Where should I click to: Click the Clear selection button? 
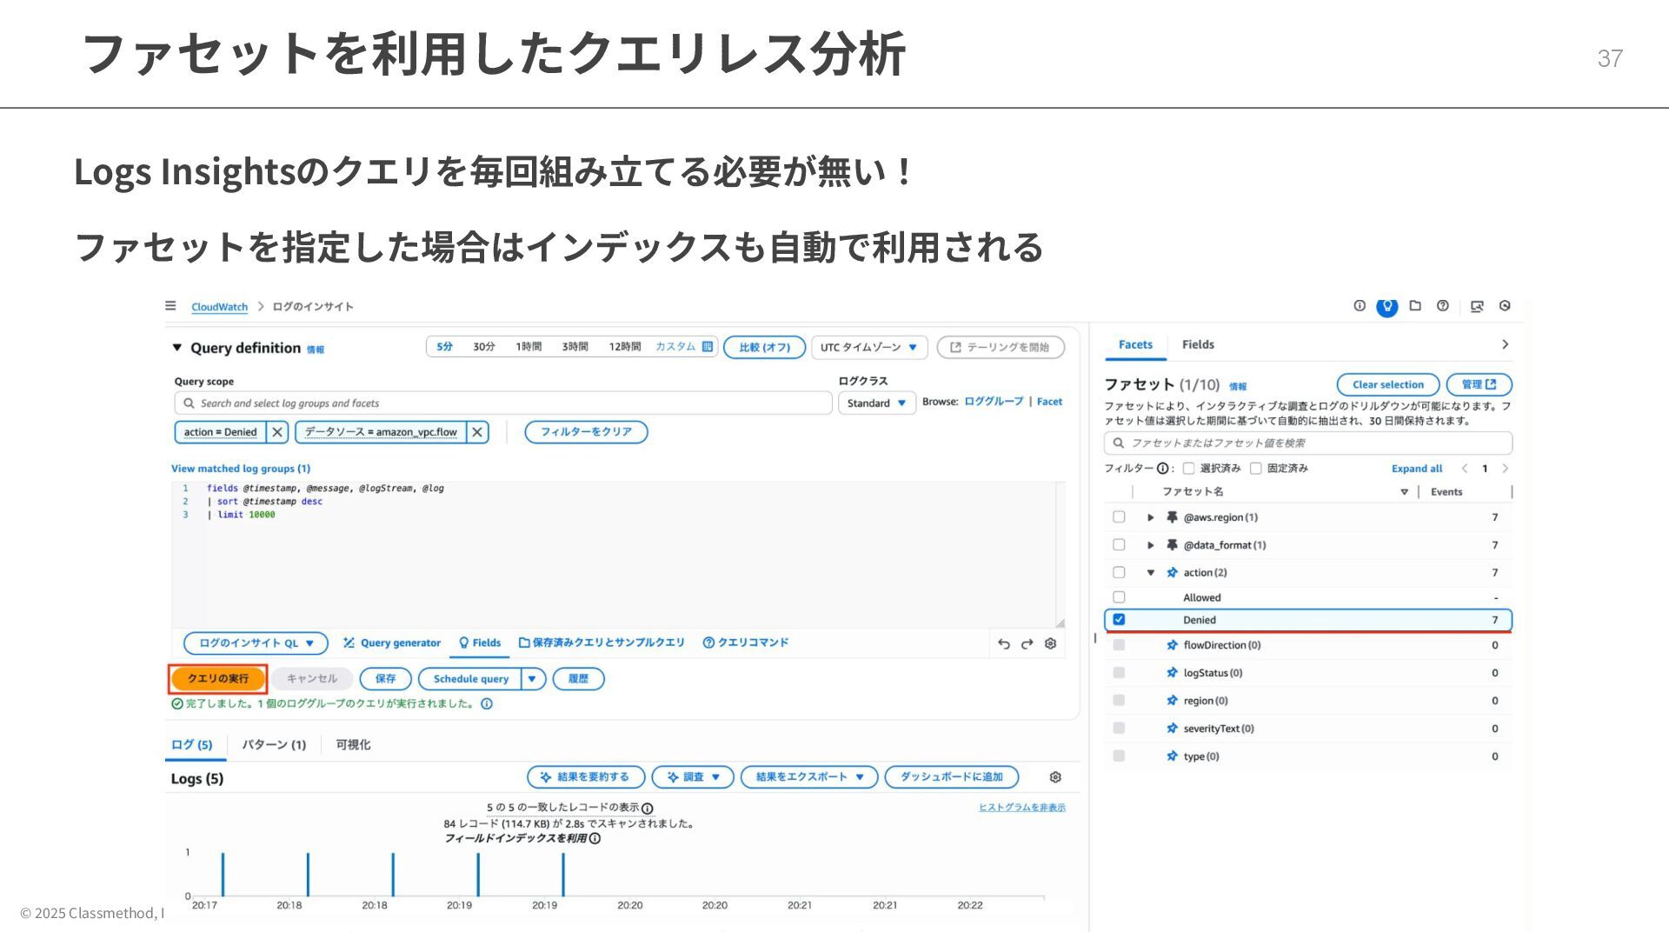1387,384
